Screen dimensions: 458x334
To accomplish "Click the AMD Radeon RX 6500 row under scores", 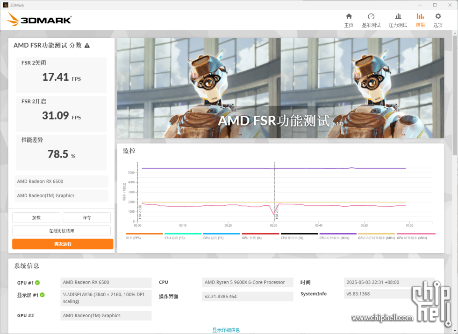I will point(61,181).
